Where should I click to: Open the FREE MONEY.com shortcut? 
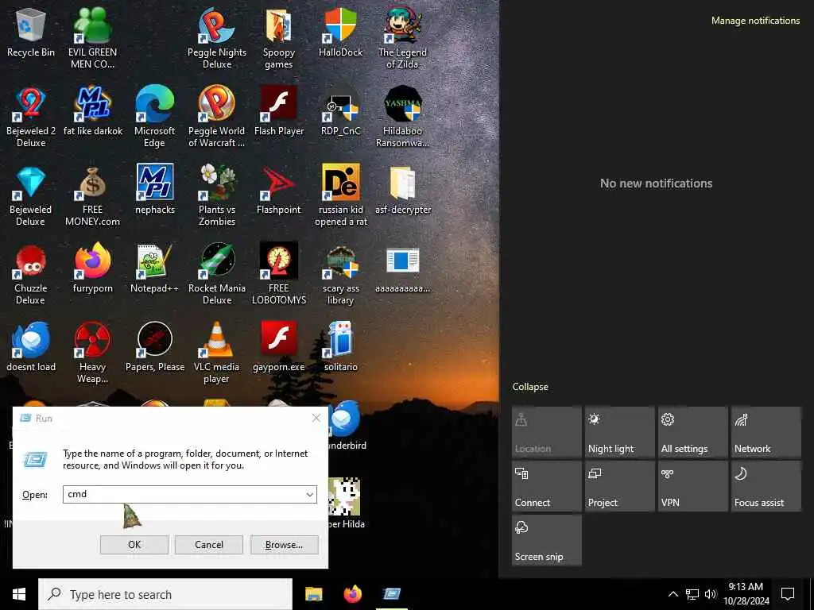point(92,195)
